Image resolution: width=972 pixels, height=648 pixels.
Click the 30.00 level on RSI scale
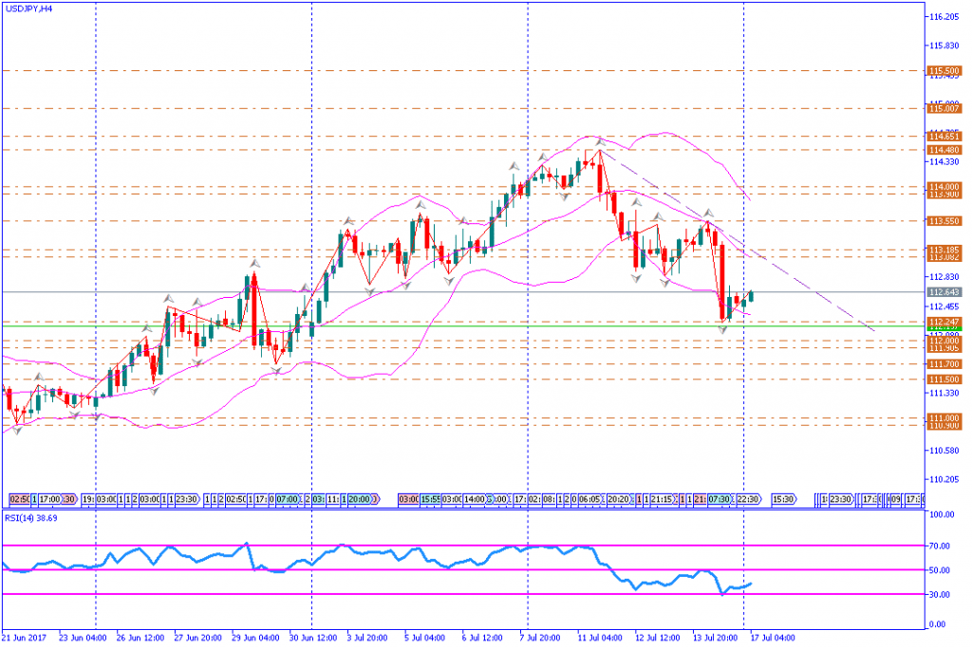[x=941, y=595]
